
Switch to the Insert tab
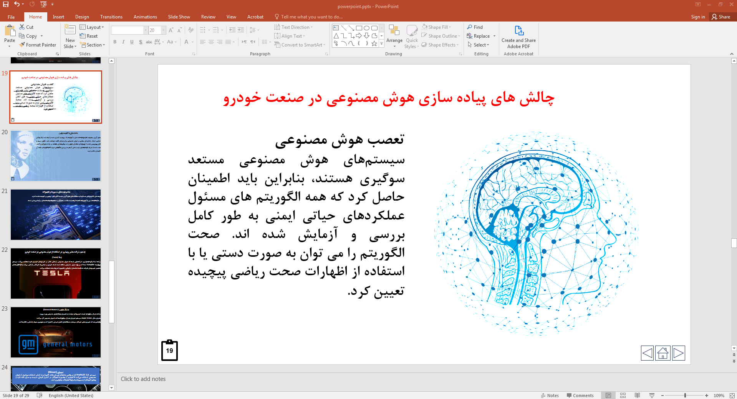(x=58, y=17)
